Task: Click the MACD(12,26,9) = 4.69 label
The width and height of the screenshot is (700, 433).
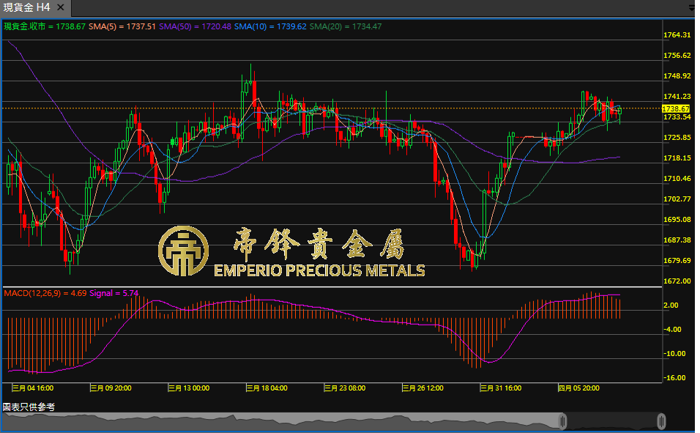Action: click(x=45, y=293)
